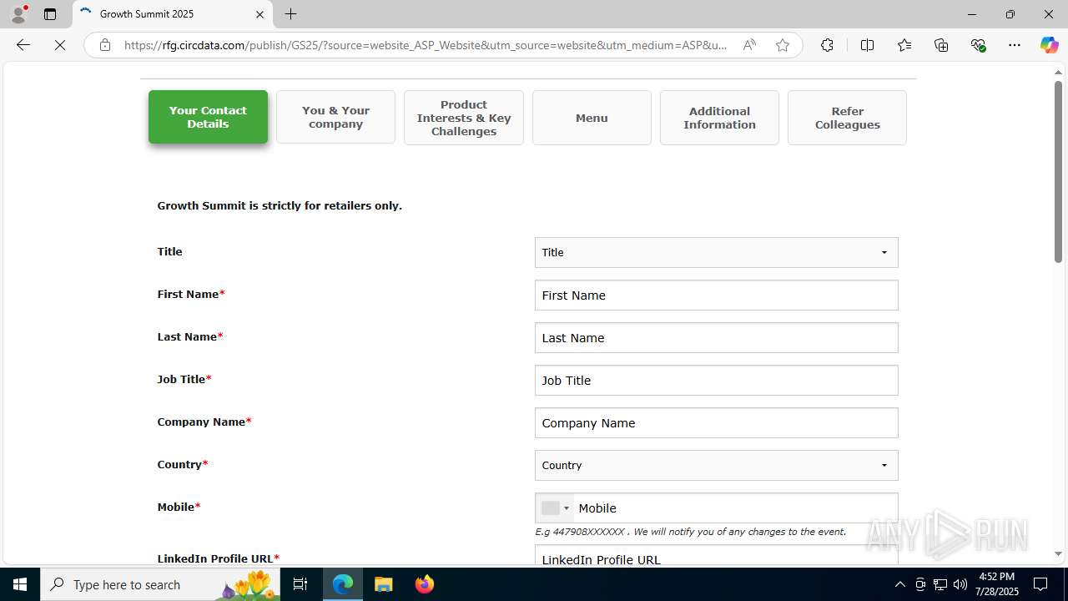1068x601 pixels.
Task: Stop loading the page
Action: (x=60, y=45)
